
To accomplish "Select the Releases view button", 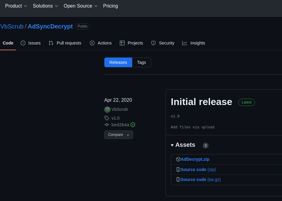I will [118, 62].
